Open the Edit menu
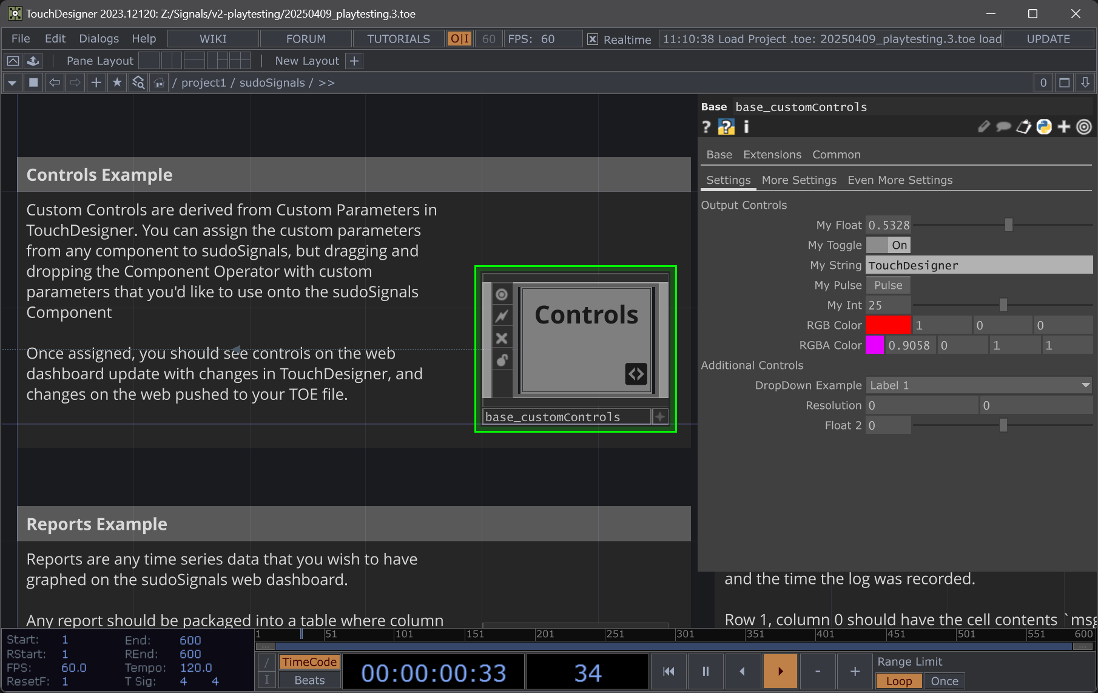The height and width of the screenshot is (693, 1098). point(55,39)
